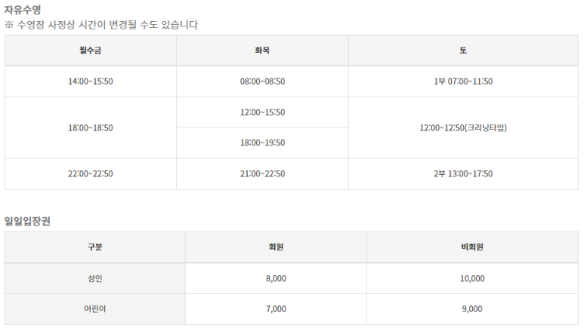Screen dimensions: 584x328
Task: Click the 22:00~22:50 time slot cell
Action: [x=91, y=174]
